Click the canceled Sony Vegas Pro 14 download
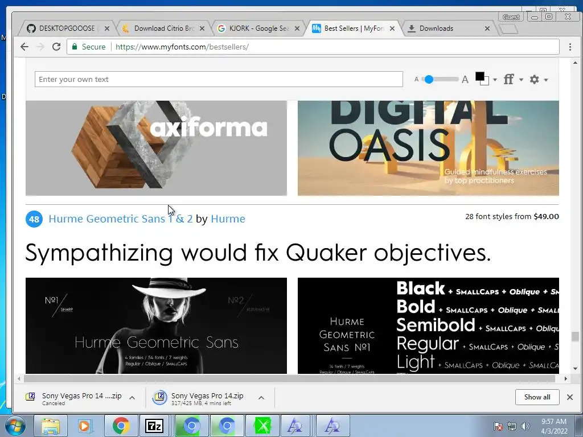Screen dimensions: 583x437 [75, 398]
